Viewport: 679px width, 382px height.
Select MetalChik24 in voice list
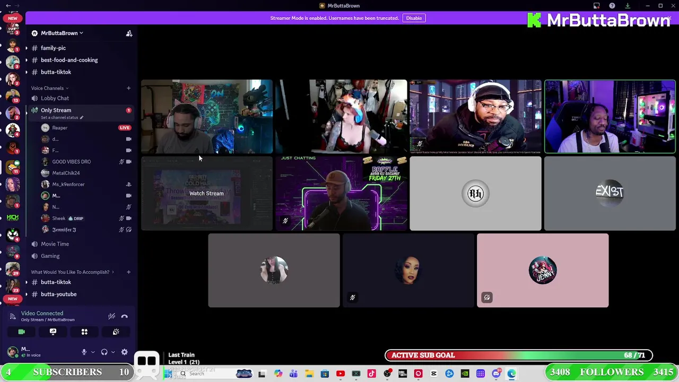[x=66, y=173]
